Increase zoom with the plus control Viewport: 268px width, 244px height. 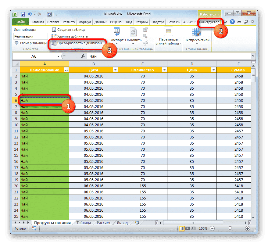[x=248, y=228]
